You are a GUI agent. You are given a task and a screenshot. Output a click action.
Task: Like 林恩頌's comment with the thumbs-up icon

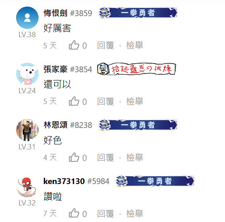74,157
